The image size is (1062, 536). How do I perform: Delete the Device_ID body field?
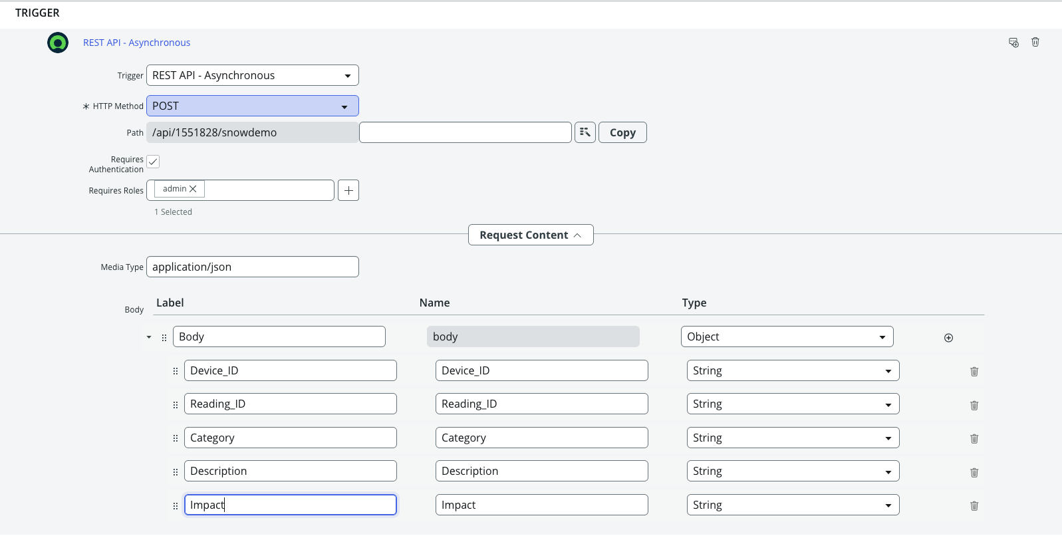pos(974,372)
